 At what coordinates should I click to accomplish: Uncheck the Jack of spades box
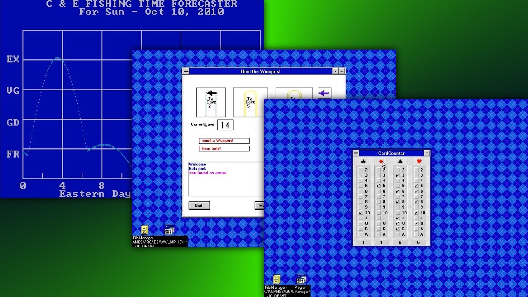pyautogui.click(x=398, y=218)
